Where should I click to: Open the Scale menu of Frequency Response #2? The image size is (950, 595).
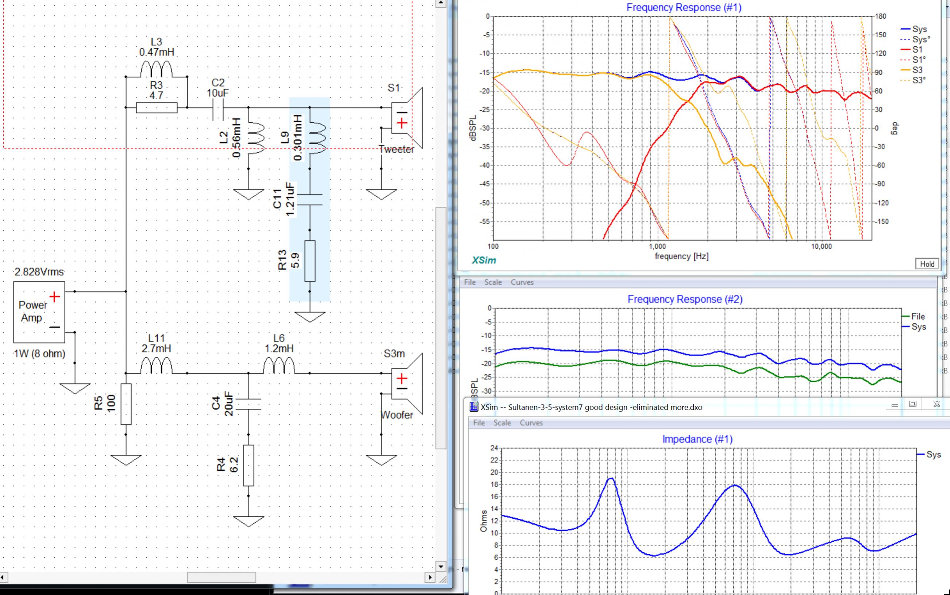(x=493, y=282)
